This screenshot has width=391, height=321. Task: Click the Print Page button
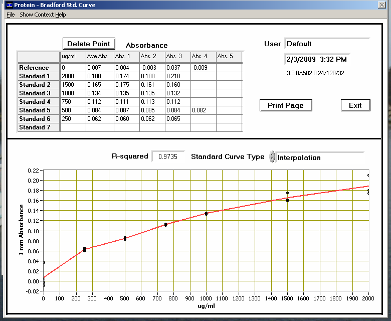pyautogui.click(x=286, y=105)
